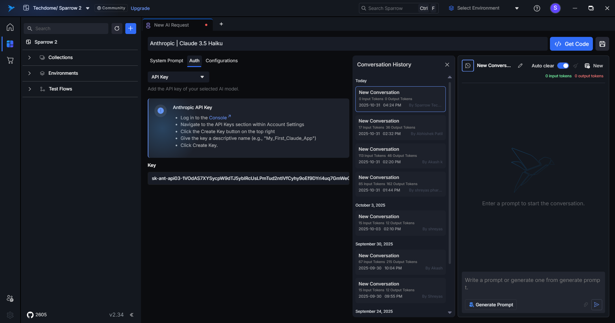The height and width of the screenshot is (323, 615).
Task: Click the conversation history scrollbar
Action: 450,173
